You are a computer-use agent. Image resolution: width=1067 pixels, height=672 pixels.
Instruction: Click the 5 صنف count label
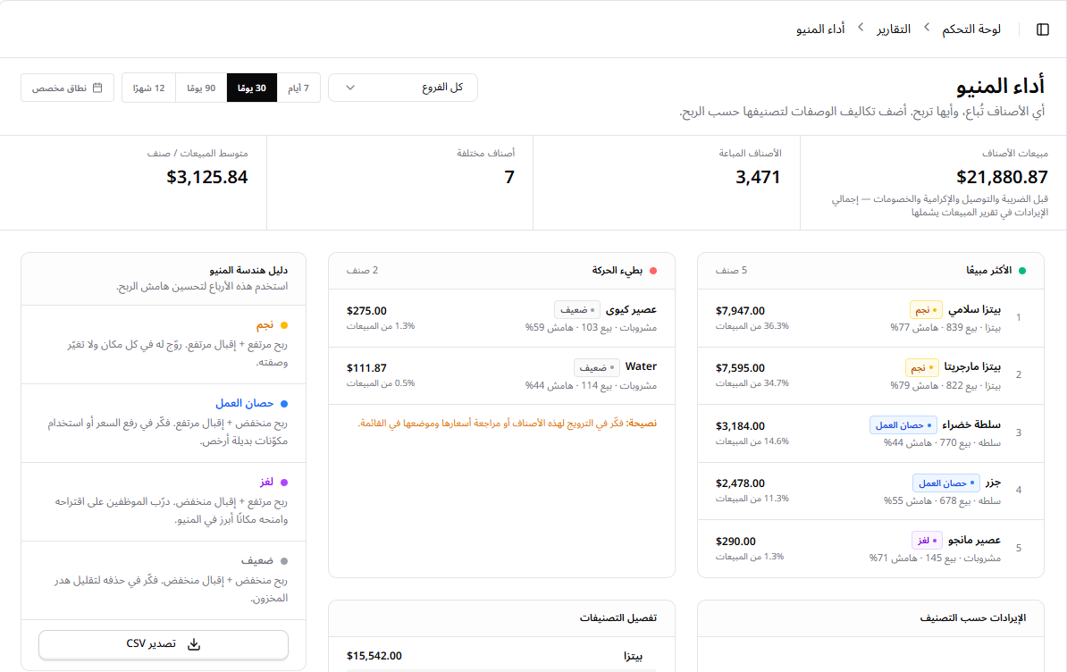pyautogui.click(x=731, y=271)
